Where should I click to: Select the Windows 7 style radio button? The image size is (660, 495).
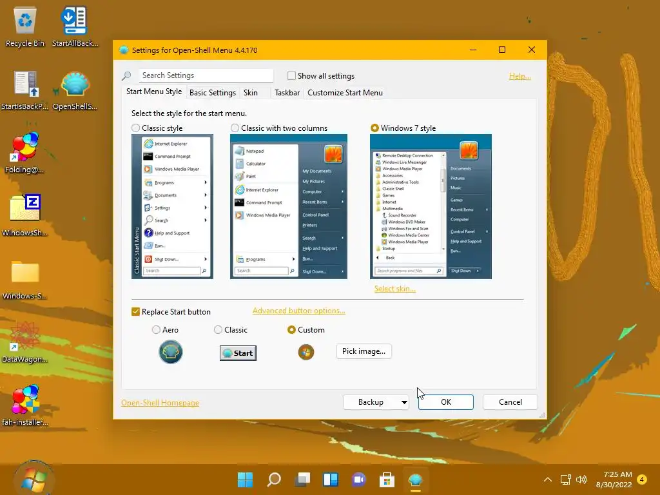click(x=374, y=128)
